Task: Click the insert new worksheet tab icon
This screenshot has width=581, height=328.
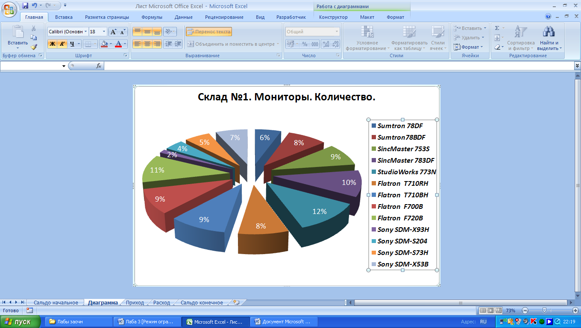Action: [x=236, y=302]
